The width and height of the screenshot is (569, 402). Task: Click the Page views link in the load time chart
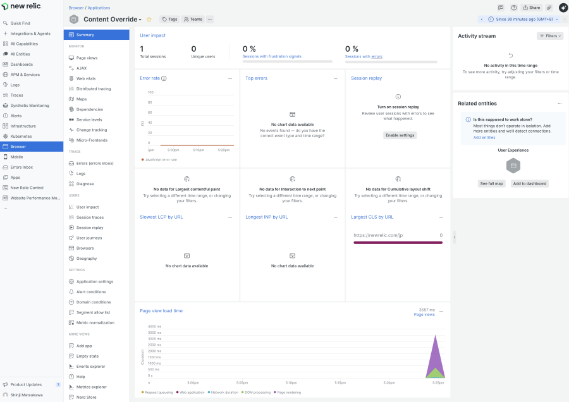(424, 315)
